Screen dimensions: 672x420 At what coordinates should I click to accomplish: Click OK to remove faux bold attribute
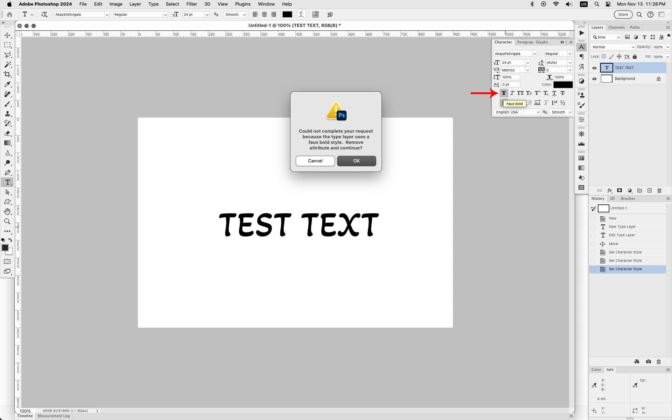pyautogui.click(x=356, y=160)
